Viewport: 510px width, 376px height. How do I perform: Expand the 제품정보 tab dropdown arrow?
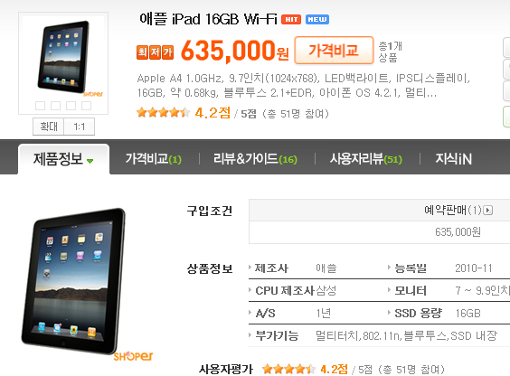(x=90, y=161)
